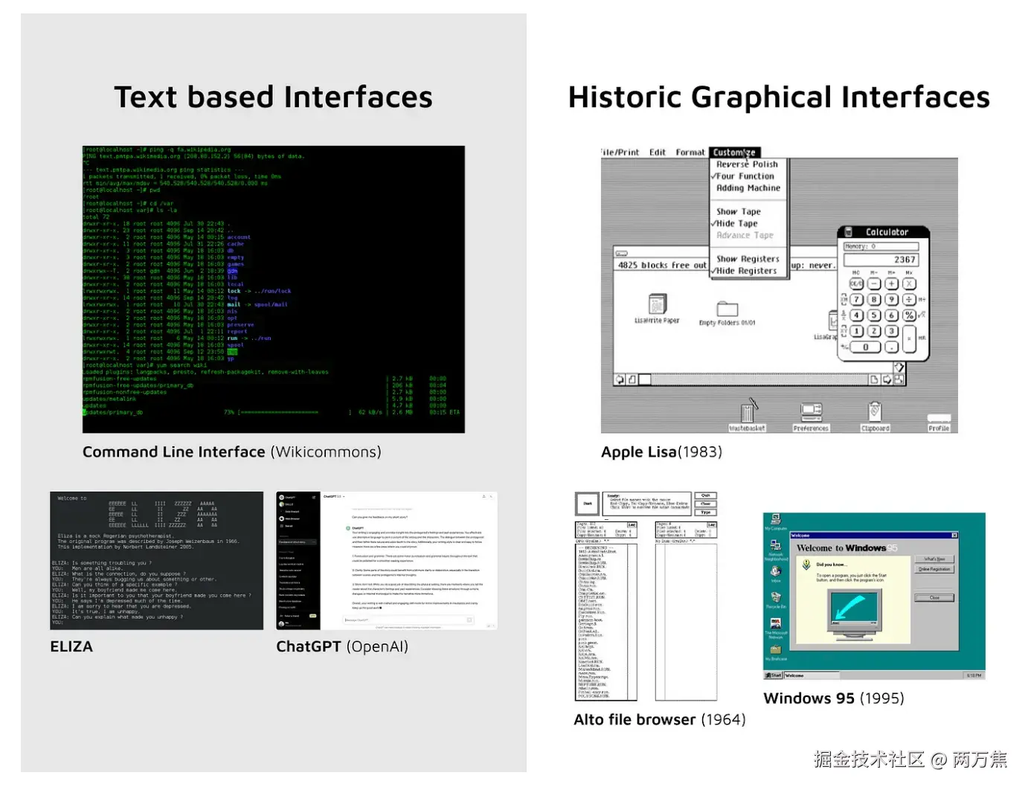Image resolution: width=1028 pixels, height=790 pixels.
Task: Click the Welcome taskbar button in Windows 95
Action: tap(812, 675)
